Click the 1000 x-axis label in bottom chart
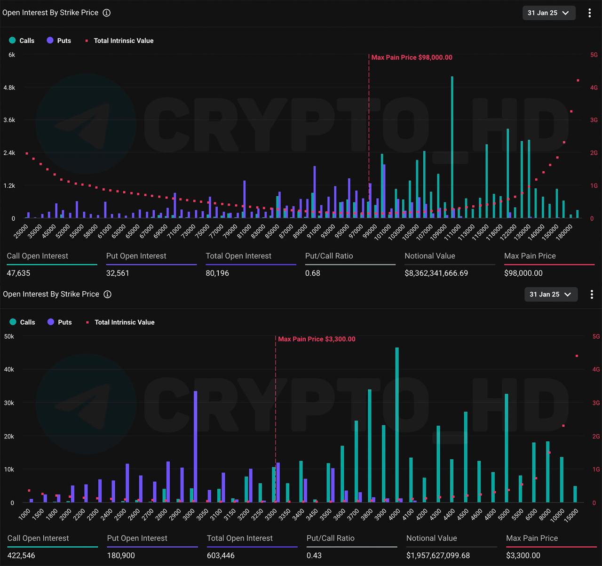This screenshot has height=566, width=602. tap(25, 514)
